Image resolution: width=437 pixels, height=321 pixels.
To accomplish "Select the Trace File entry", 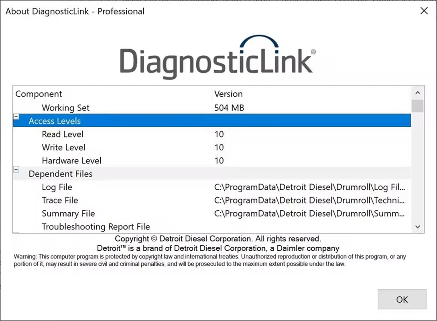I will click(x=212, y=200).
